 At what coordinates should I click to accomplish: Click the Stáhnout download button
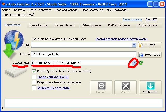tap(150, 87)
